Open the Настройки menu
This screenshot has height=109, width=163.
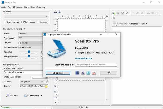(29, 7)
